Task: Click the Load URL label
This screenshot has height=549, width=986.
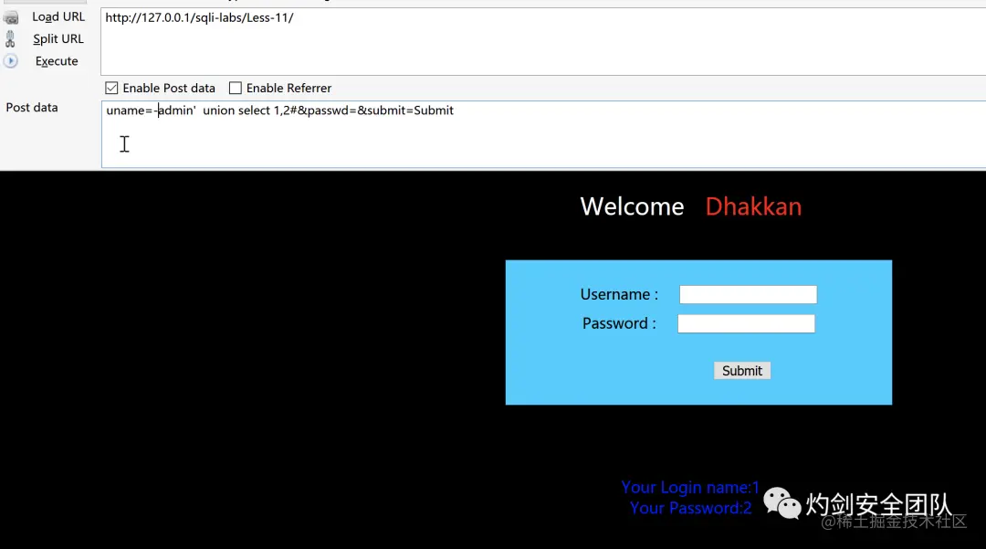Action: [x=58, y=17]
